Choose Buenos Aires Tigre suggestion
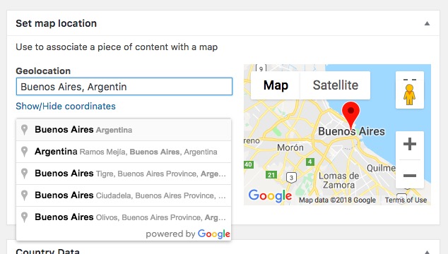The height and width of the screenshot is (254, 448). (124, 174)
